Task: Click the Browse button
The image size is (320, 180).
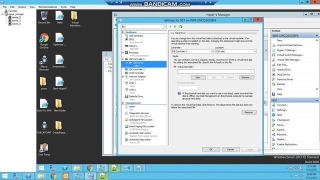Action: [246, 77]
